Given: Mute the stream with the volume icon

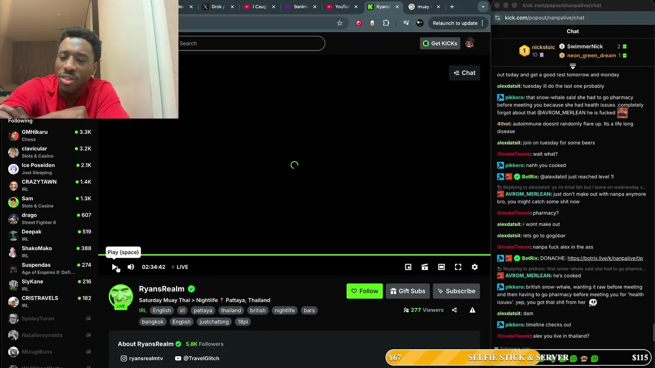Looking at the screenshot, I should point(131,267).
